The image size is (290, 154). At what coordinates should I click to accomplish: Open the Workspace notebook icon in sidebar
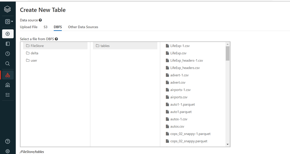pos(8,44)
